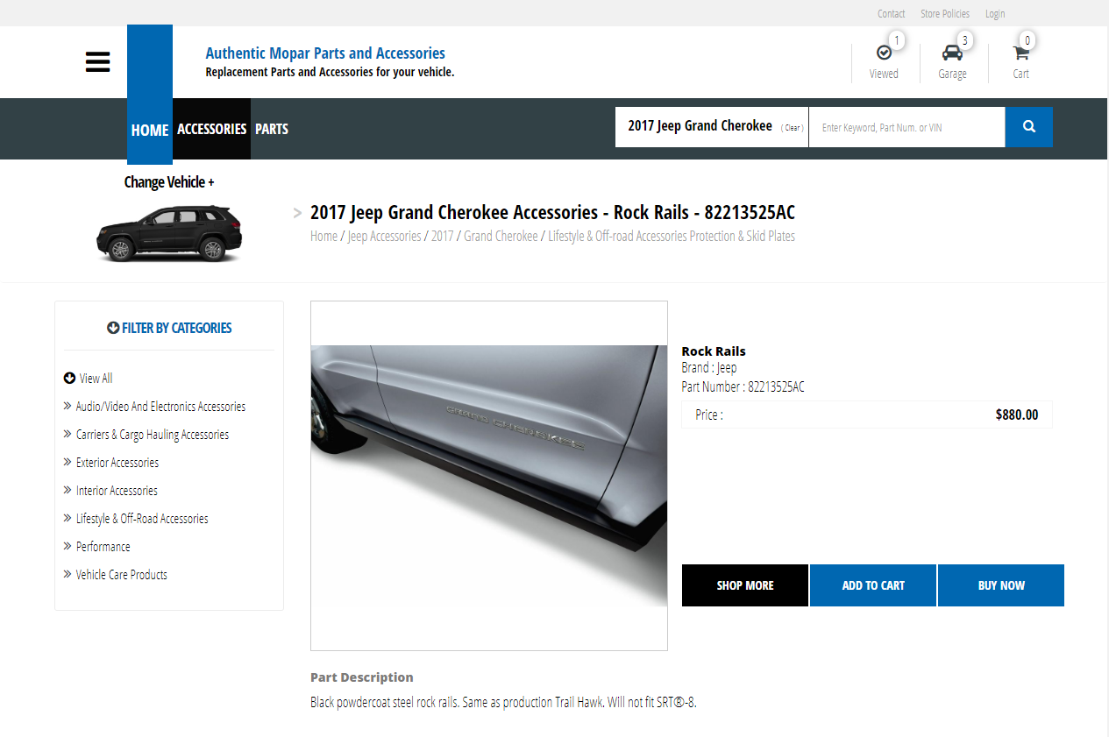Image resolution: width=1109 pixels, height=737 pixels.
Task: Open the Parts navigation tab
Action: [x=272, y=129]
